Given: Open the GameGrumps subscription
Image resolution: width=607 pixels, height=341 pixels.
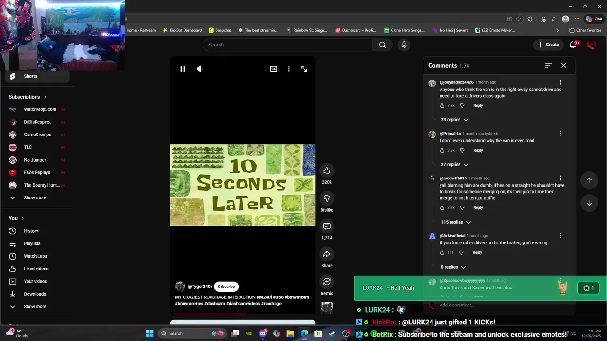Looking at the screenshot, I should [37, 135].
